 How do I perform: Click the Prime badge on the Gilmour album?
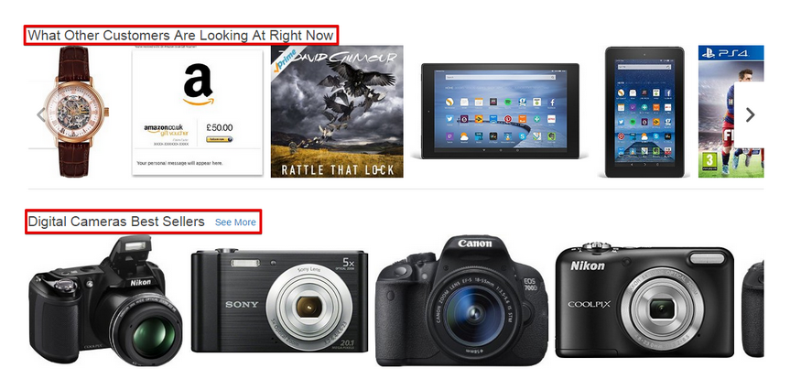pos(285,59)
